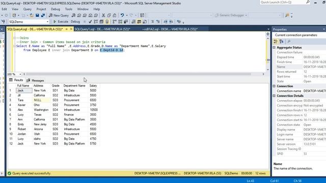
Task: Switch to the SQLQuery1.sql tab
Action: [x=102, y=29]
